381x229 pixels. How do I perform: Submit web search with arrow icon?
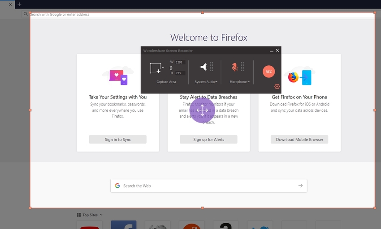tap(301, 186)
